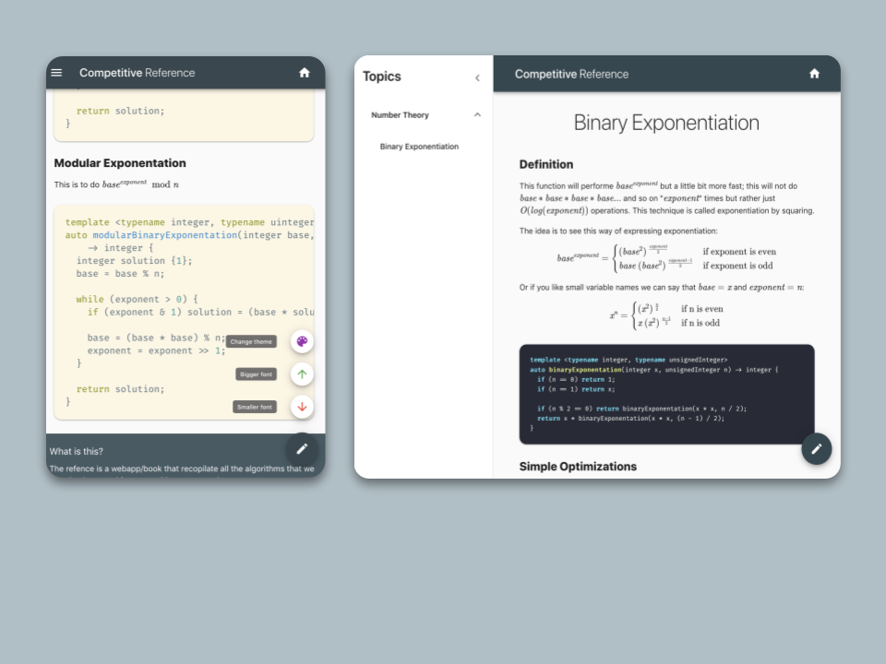The width and height of the screenshot is (886, 664).
Task: Collapse Number Theory using its up chevron
Action: 477,115
